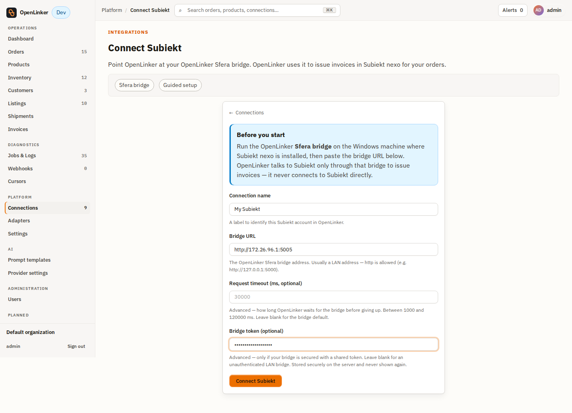Open Prompt templates

(x=47, y=260)
